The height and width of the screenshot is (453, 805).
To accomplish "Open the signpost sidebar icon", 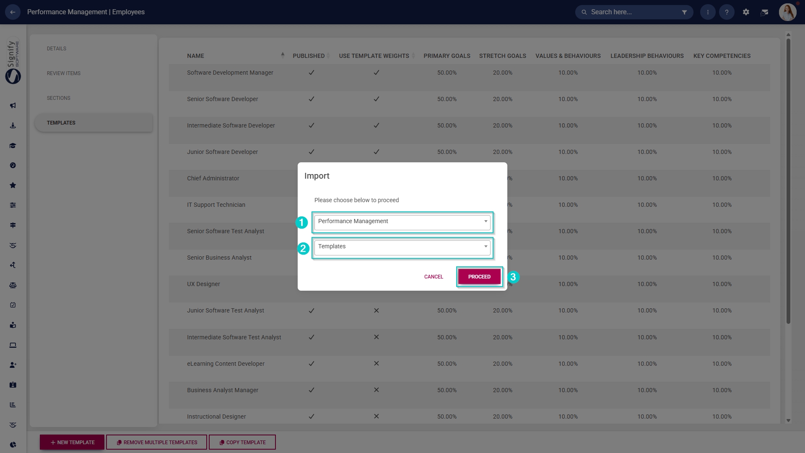I will tap(13, 225).
